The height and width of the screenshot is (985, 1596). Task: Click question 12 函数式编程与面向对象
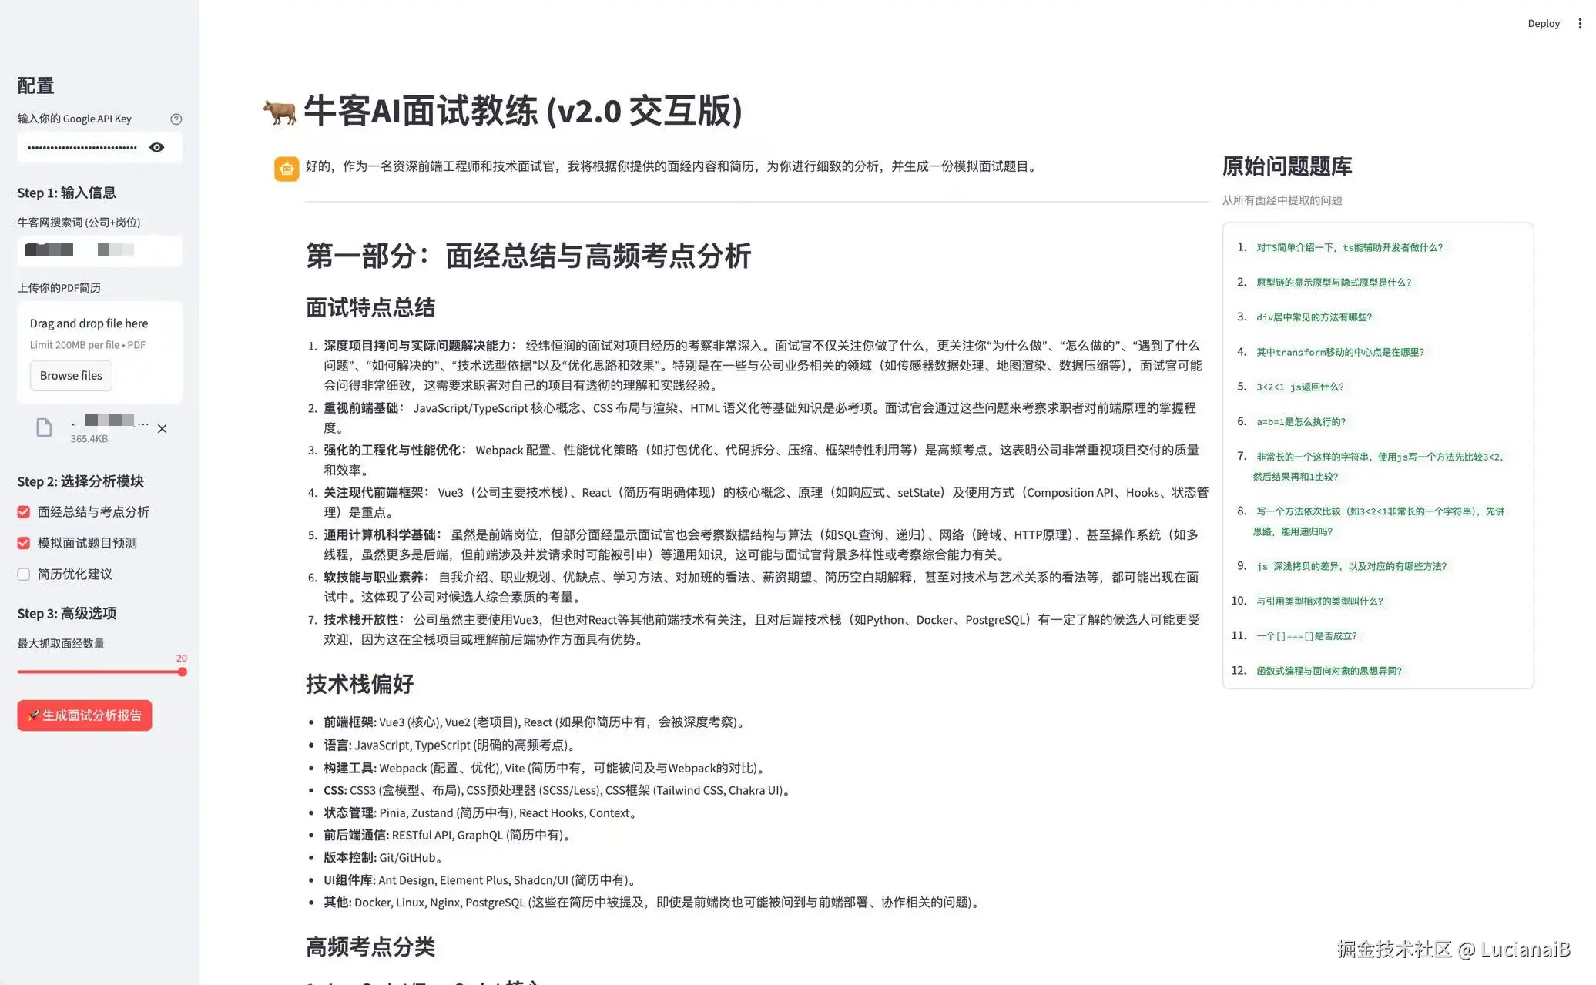[x=1329, y=671]
